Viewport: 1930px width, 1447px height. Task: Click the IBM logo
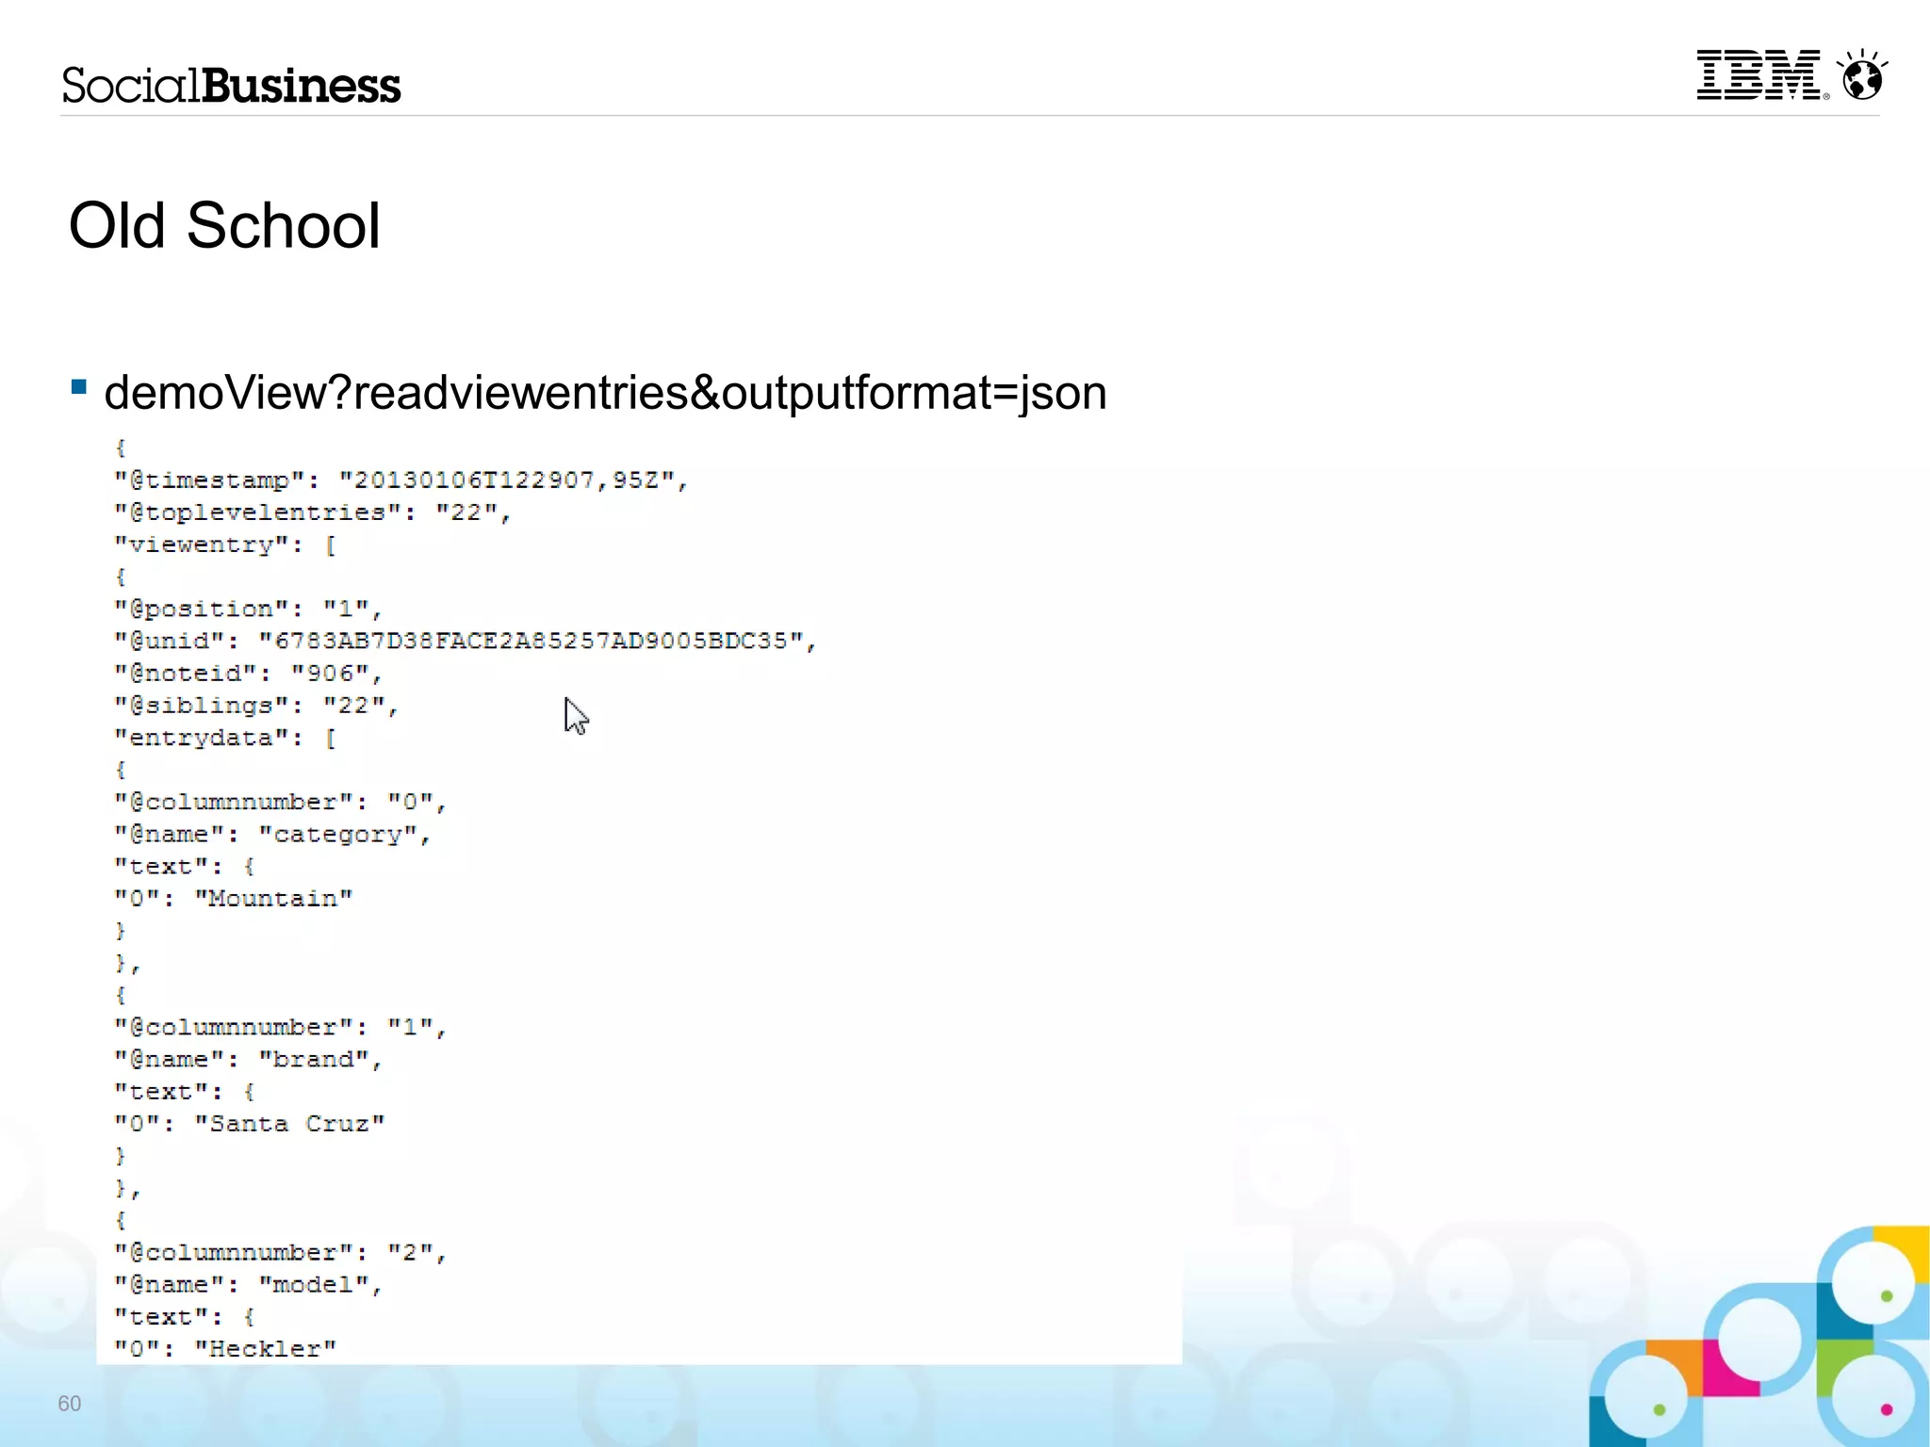coord(1761,74)
